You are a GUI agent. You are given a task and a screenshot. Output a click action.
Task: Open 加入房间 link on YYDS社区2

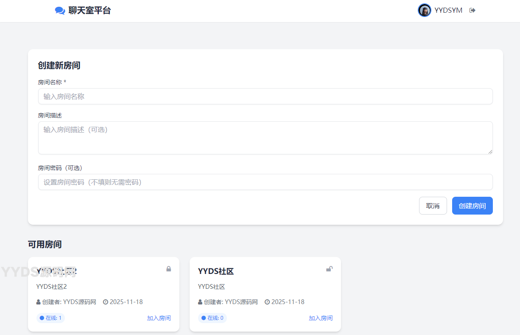point(159,318)
